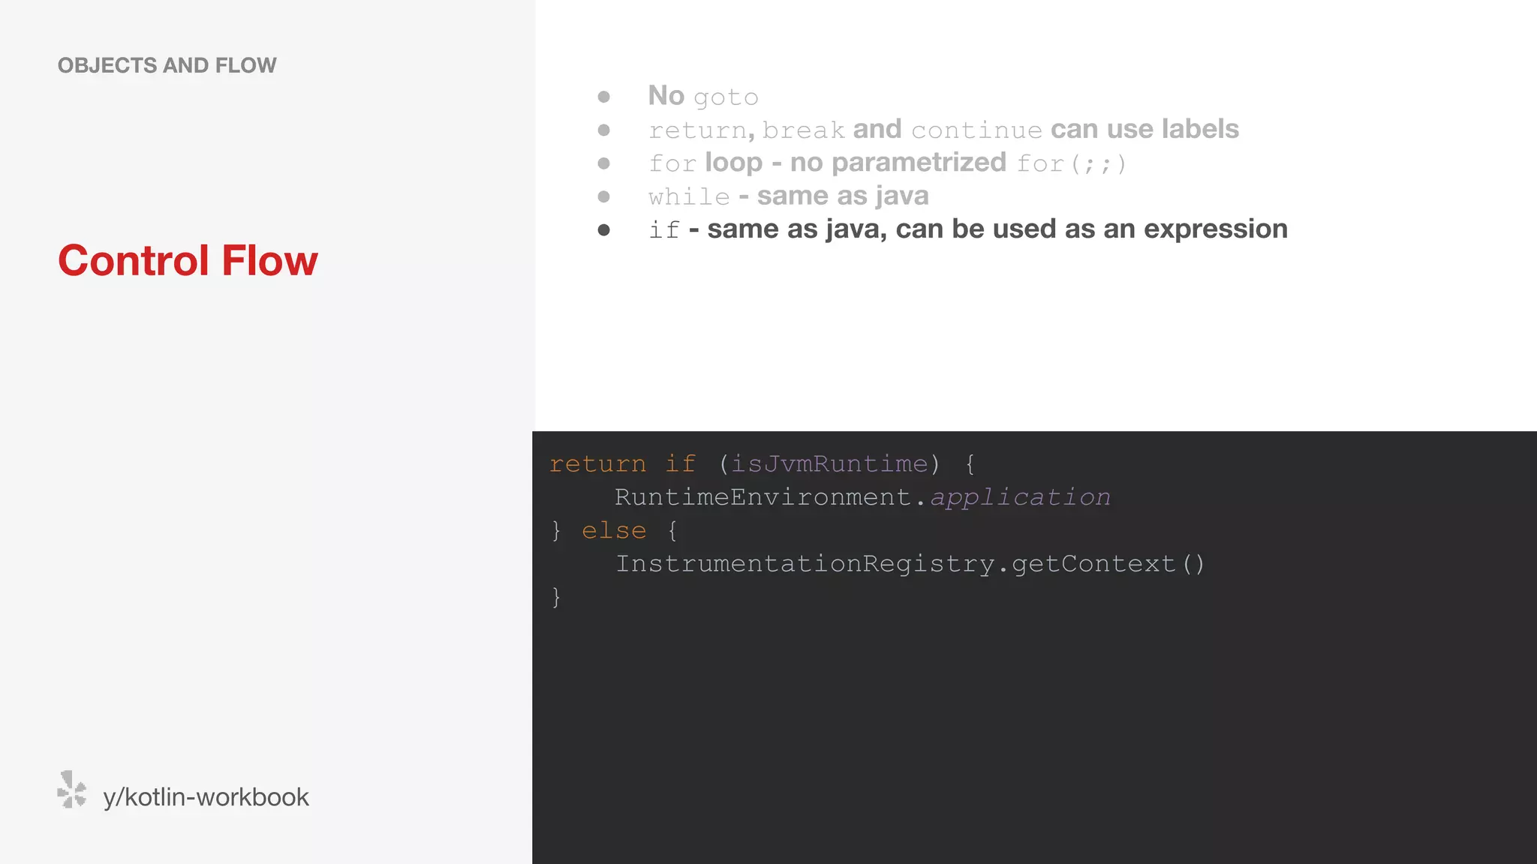The width and height of the screenshot is (1537, 864).
Task: Select the 'No goto' bullet line
Action: point(703,96)
